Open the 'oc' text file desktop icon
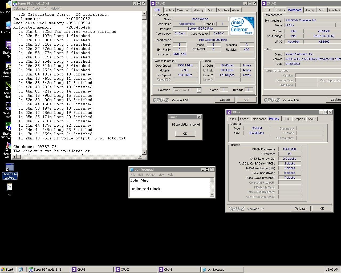The width and height of the screenshot is (341, 273). 10,190
